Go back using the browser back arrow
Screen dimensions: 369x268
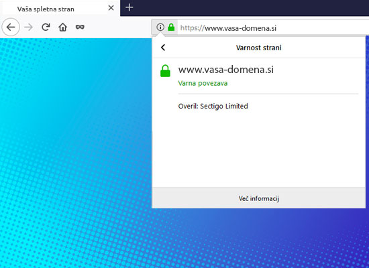pos(11,27)
